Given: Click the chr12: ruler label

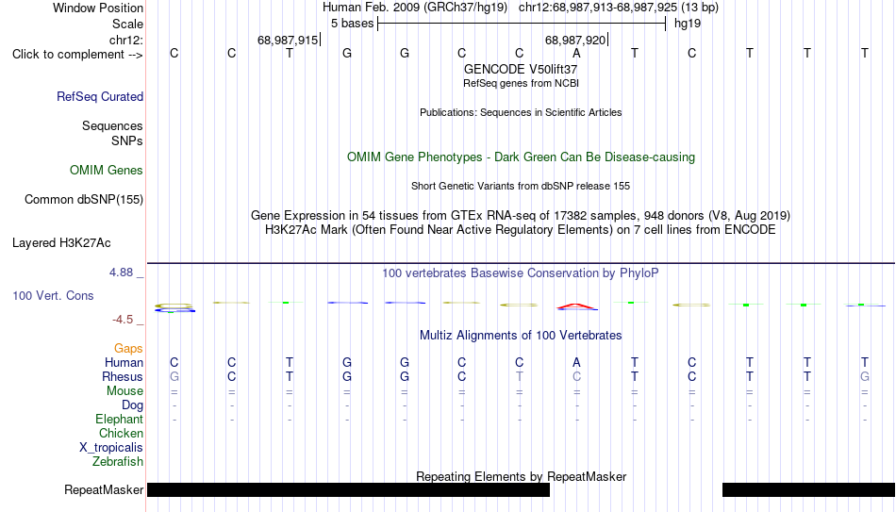Looking at the screenshot, I should click(125, 40).
